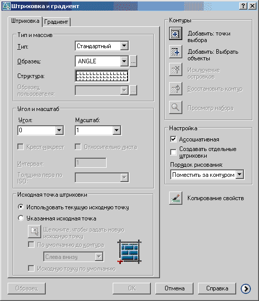Click the question mark help icon in the title bar
This screenshot has width=259, height=301.
(243, 6)
